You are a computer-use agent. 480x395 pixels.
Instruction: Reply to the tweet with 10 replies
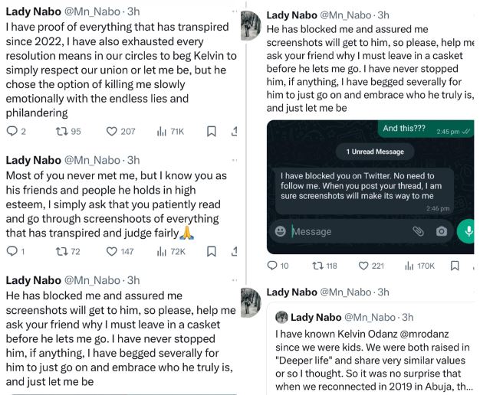pyautogui.click(x=273, y=266)
